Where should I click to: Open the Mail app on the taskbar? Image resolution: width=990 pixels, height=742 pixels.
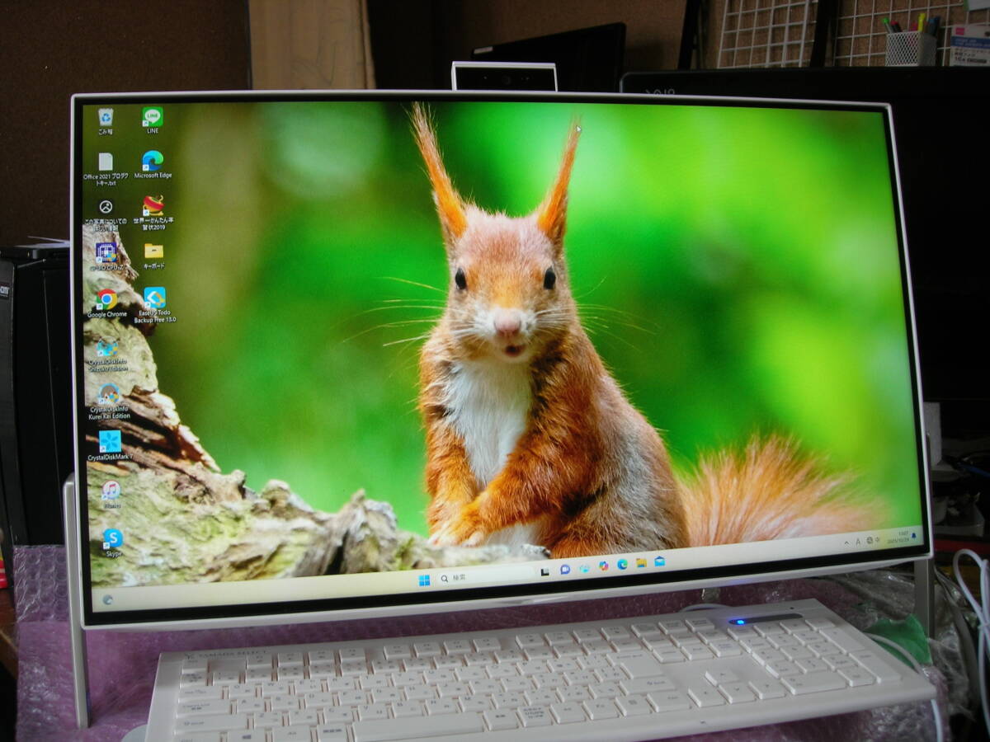point(659,561)
